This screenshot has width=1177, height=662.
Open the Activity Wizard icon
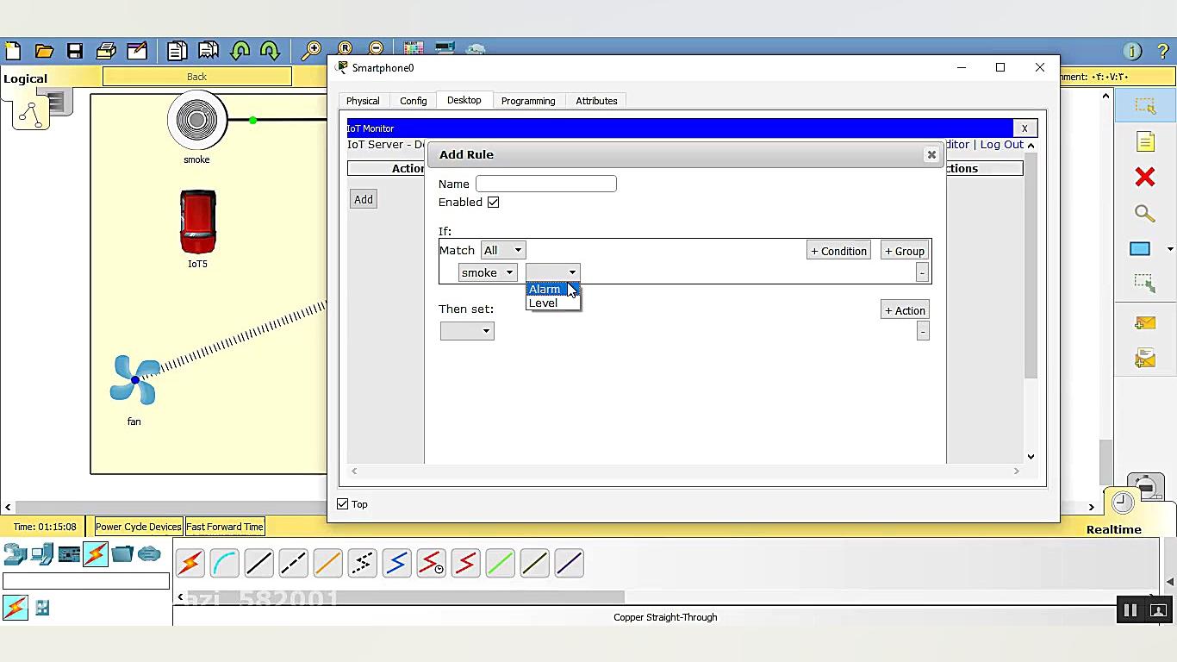point(137,51)
